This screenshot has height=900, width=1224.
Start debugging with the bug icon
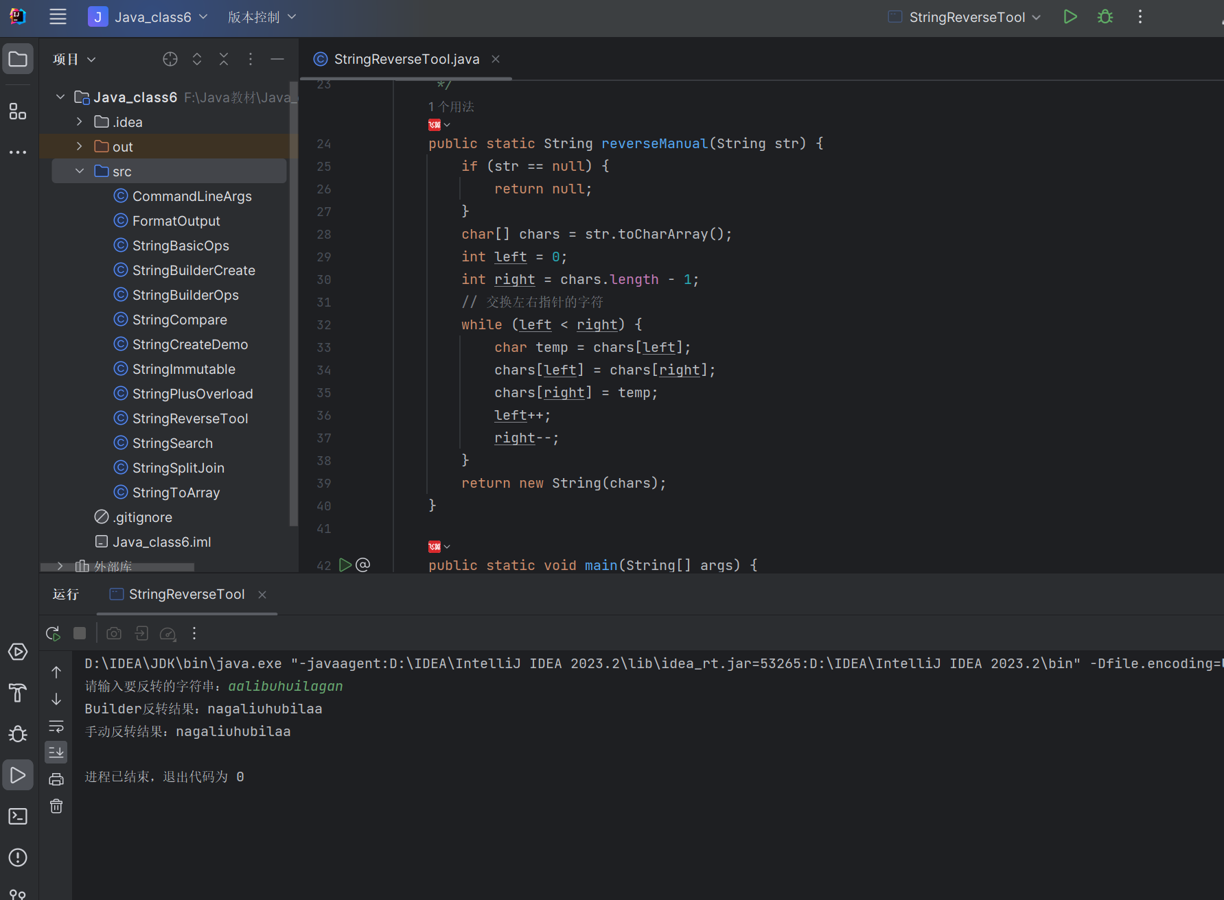1105,17
